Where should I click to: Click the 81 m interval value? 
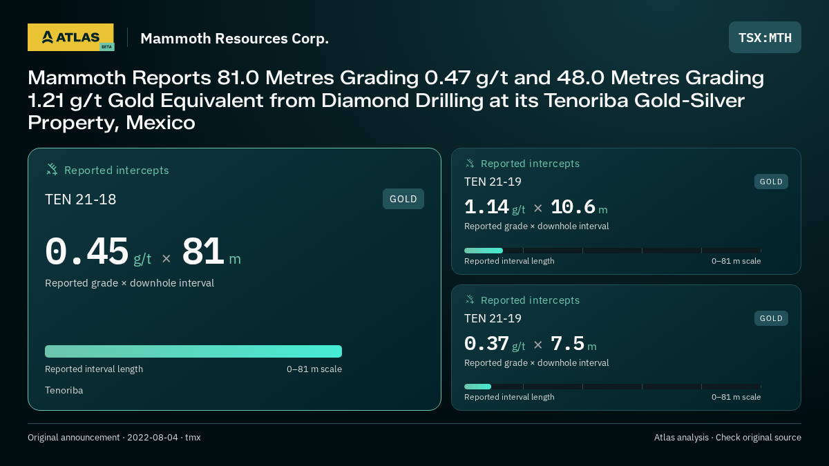pos(211,252)
